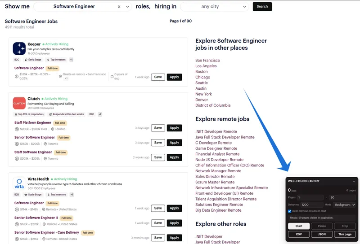The width and height of the screenshot is (360, 244).
Task: Click the black Search button
Action: [x=262, y=7]
